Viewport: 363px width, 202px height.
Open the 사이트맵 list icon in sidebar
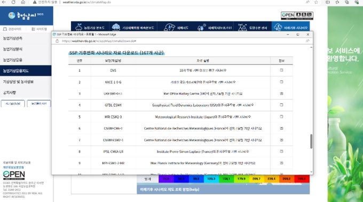pyautogui.click(x=33, y=29)
